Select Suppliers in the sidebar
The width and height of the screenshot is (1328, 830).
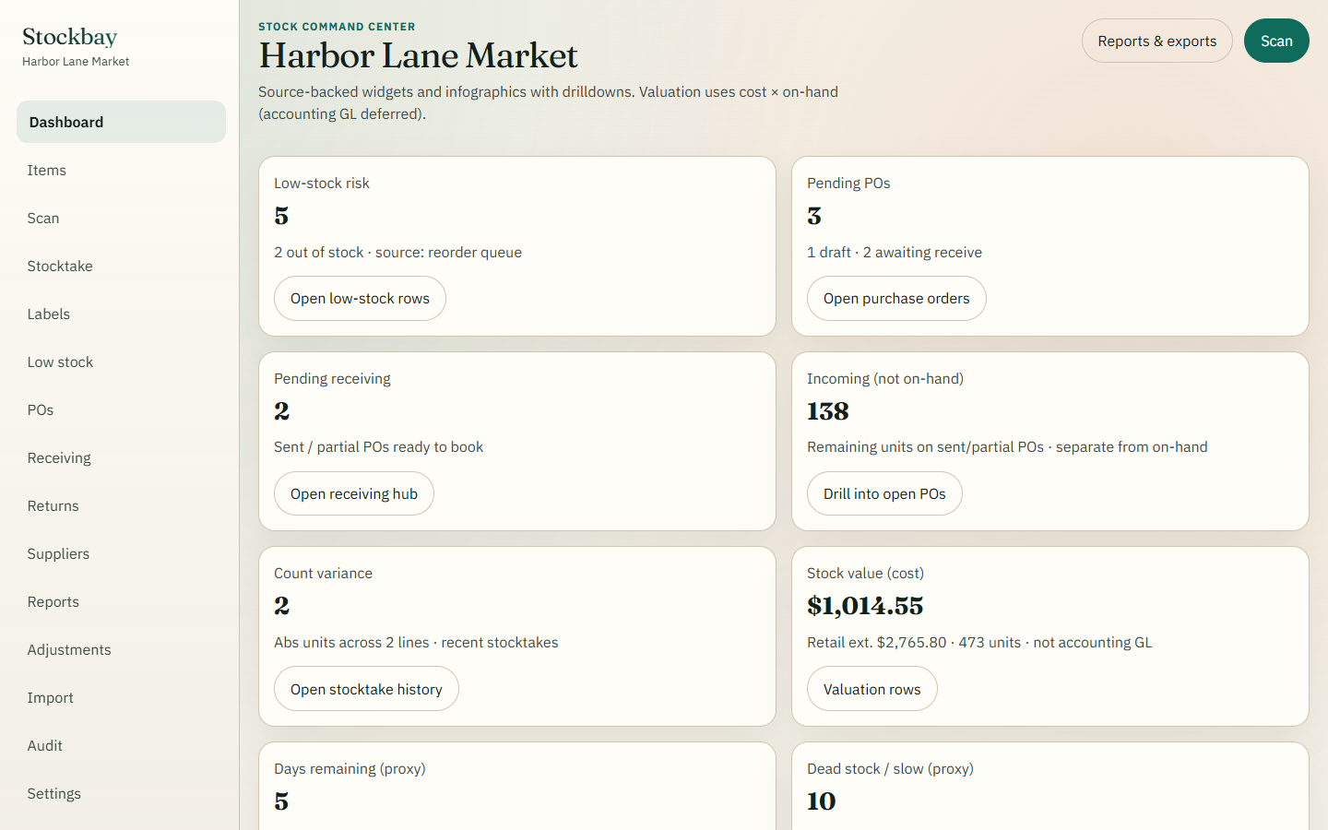(x=121, y=553)
